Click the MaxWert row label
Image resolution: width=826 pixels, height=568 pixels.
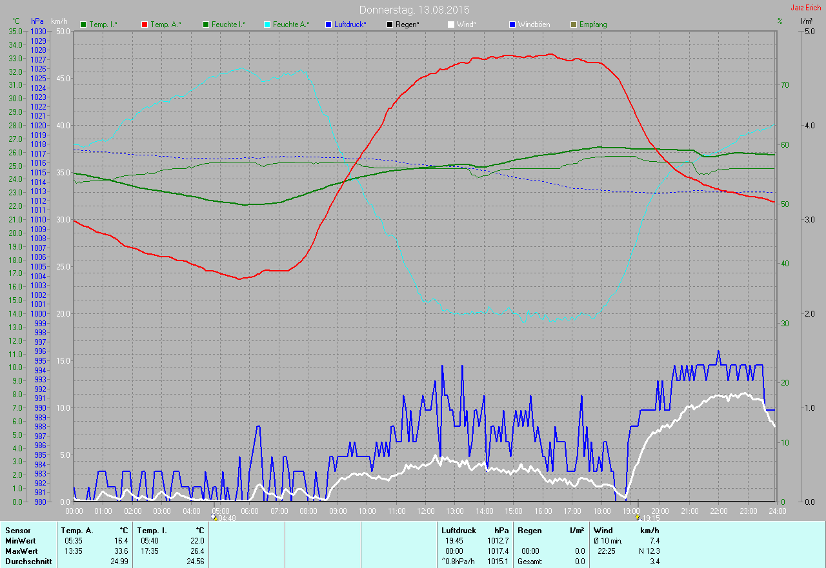(x=21, y=551)
